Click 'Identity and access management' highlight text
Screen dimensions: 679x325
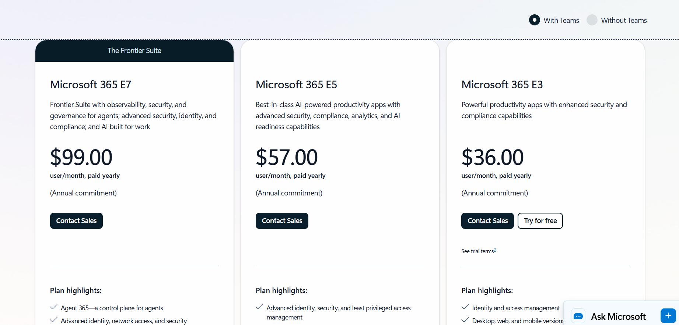(516, 308)
